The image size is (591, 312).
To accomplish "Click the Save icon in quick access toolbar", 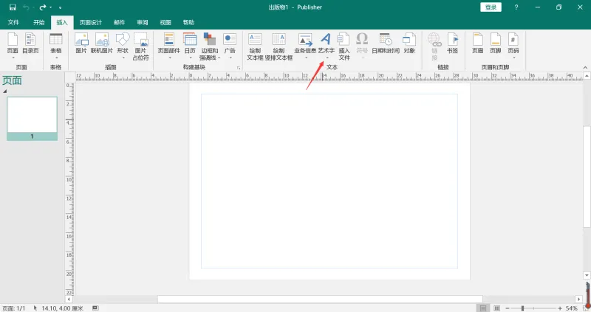I will tap(13, 7).
